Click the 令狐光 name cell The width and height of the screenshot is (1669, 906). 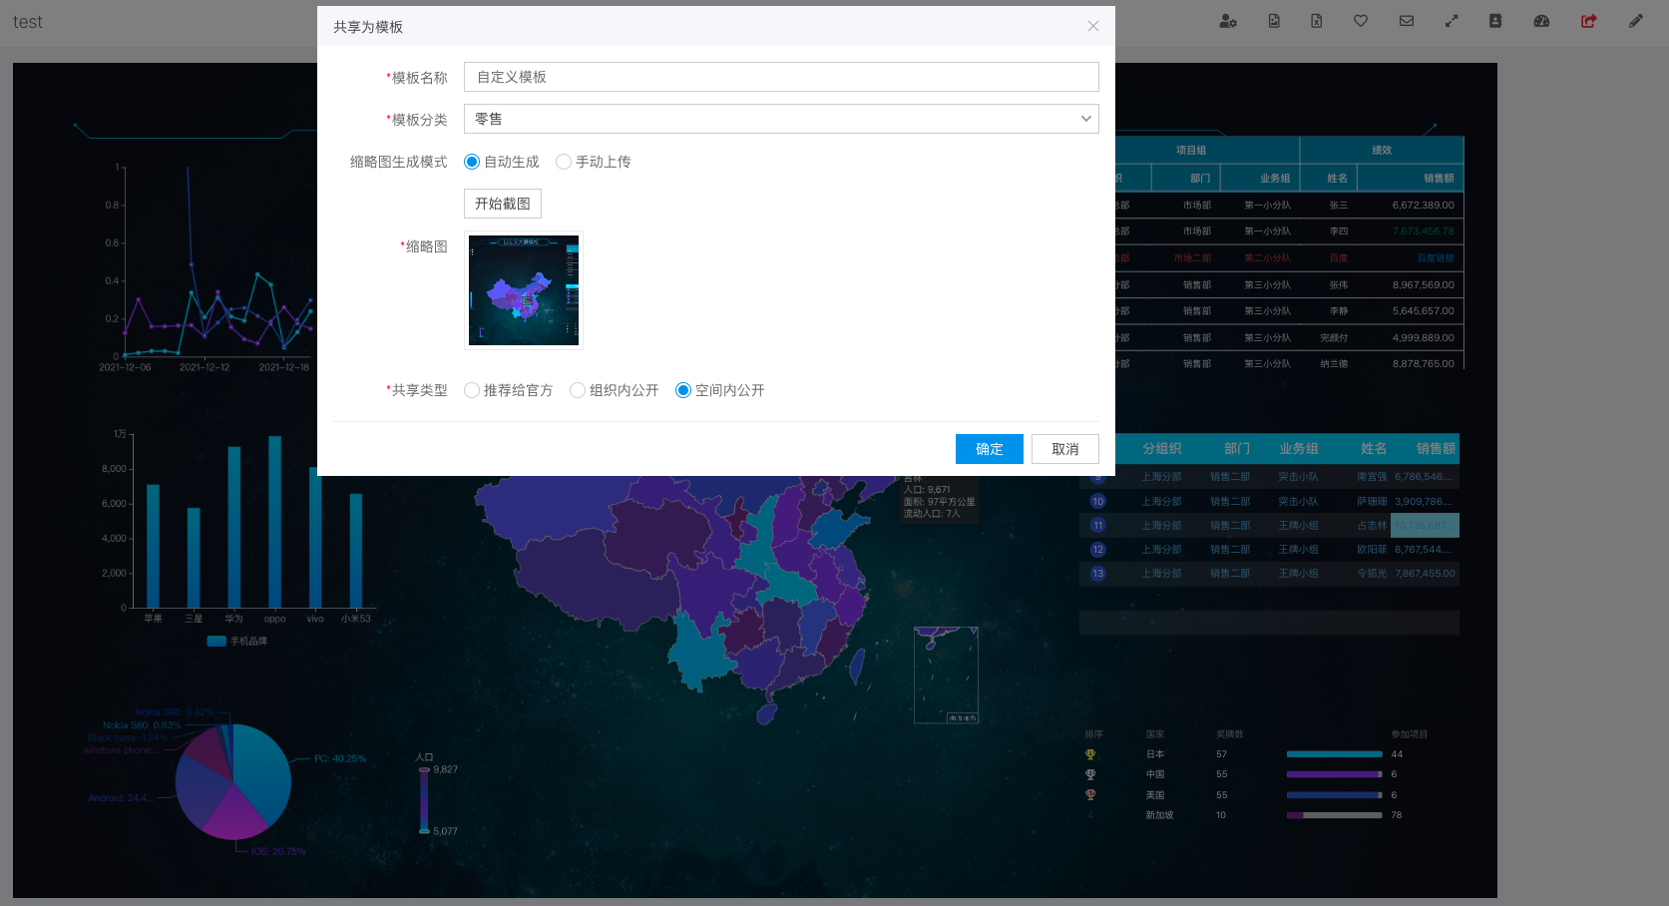[1372, 573]
